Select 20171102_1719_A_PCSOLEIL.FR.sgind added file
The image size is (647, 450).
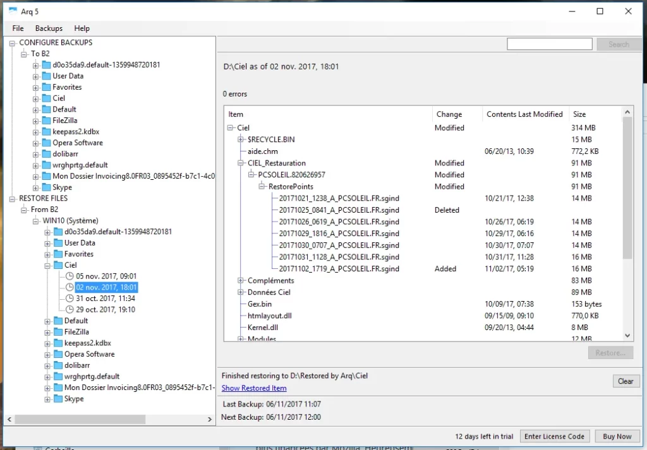(339, 269)
